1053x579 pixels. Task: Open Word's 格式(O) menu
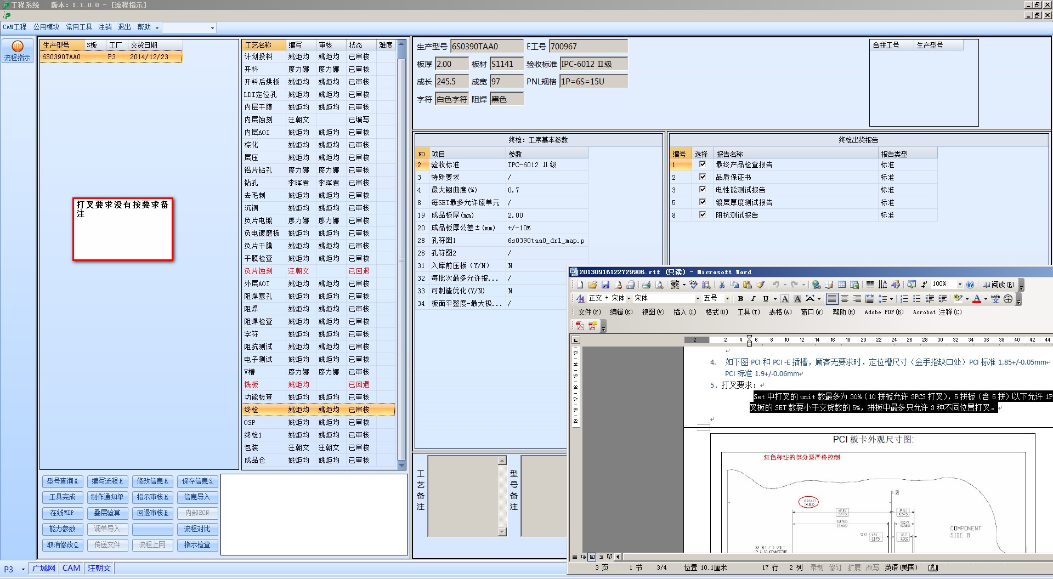point(717,313)
